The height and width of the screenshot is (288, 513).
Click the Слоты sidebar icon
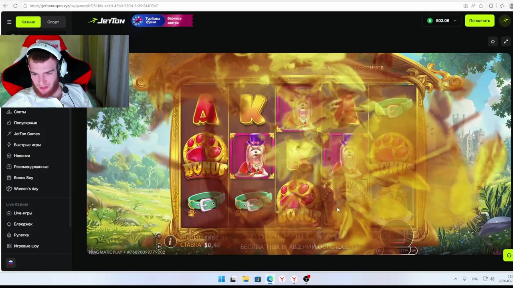point(9,112)
